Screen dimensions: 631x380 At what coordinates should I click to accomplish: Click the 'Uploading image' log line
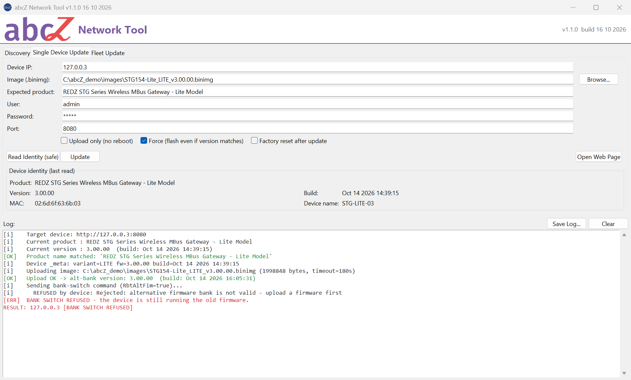179,271
